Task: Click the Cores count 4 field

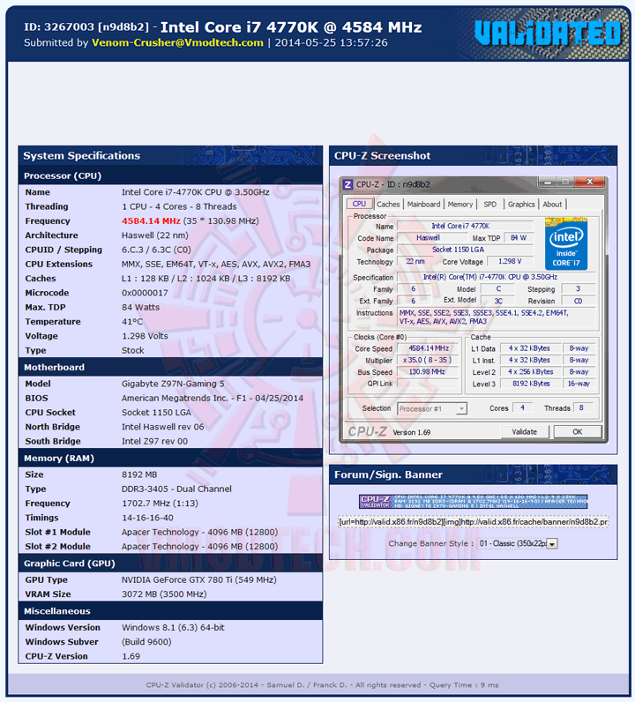Action: click(523, 407)
